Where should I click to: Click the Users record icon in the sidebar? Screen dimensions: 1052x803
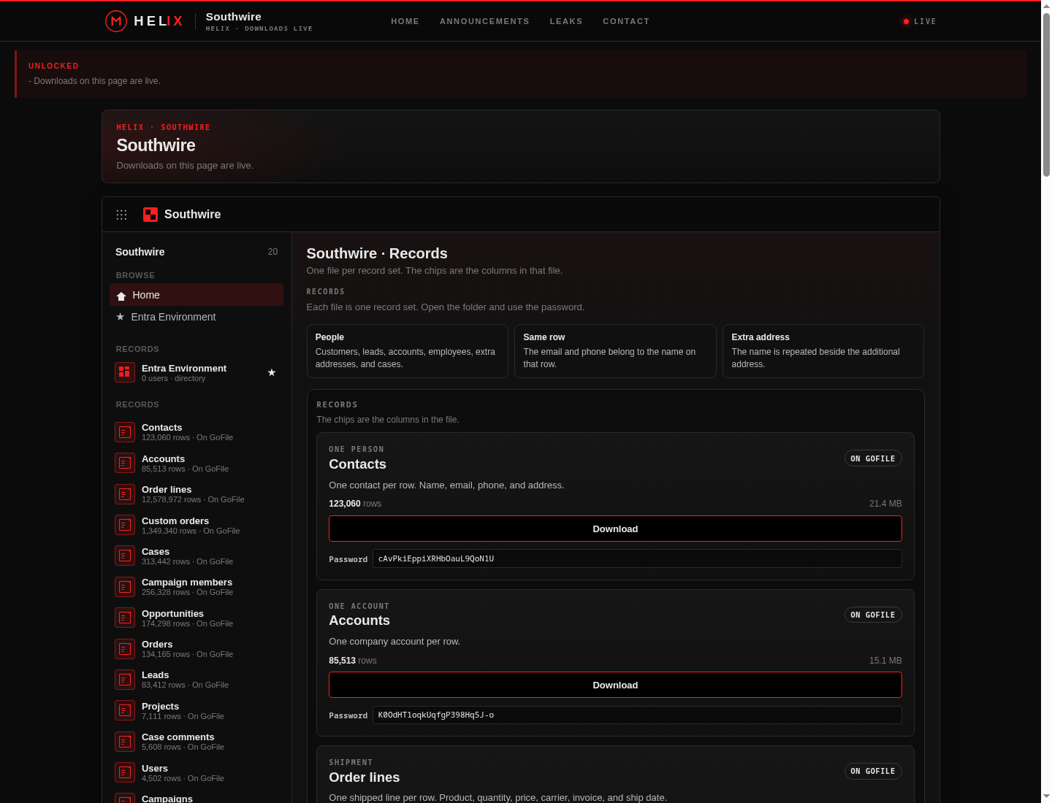(125, 772)
